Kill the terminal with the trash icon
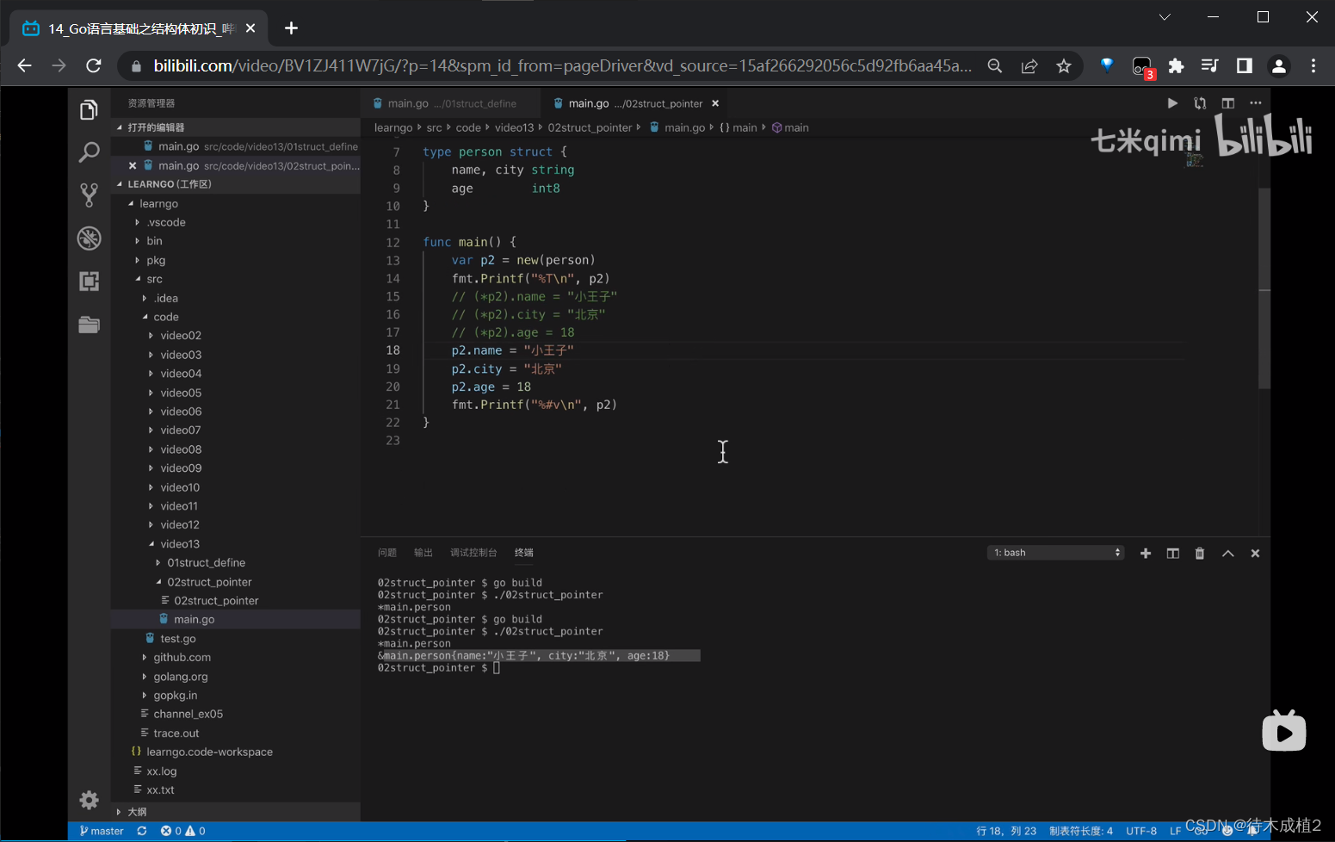 click(1200, 554)
